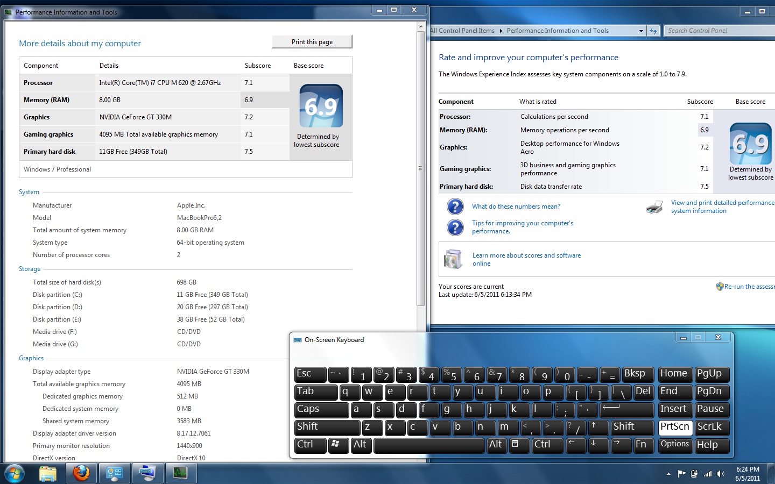Click the left arrow key on On-Screen Keyboard
Viewport: 775px width, 484px height.
tap(576, 445)
